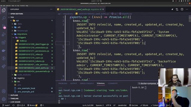Open the Live Share view in activity bar
This screenshot has height=107, width=191.
[x=4, y=66]
